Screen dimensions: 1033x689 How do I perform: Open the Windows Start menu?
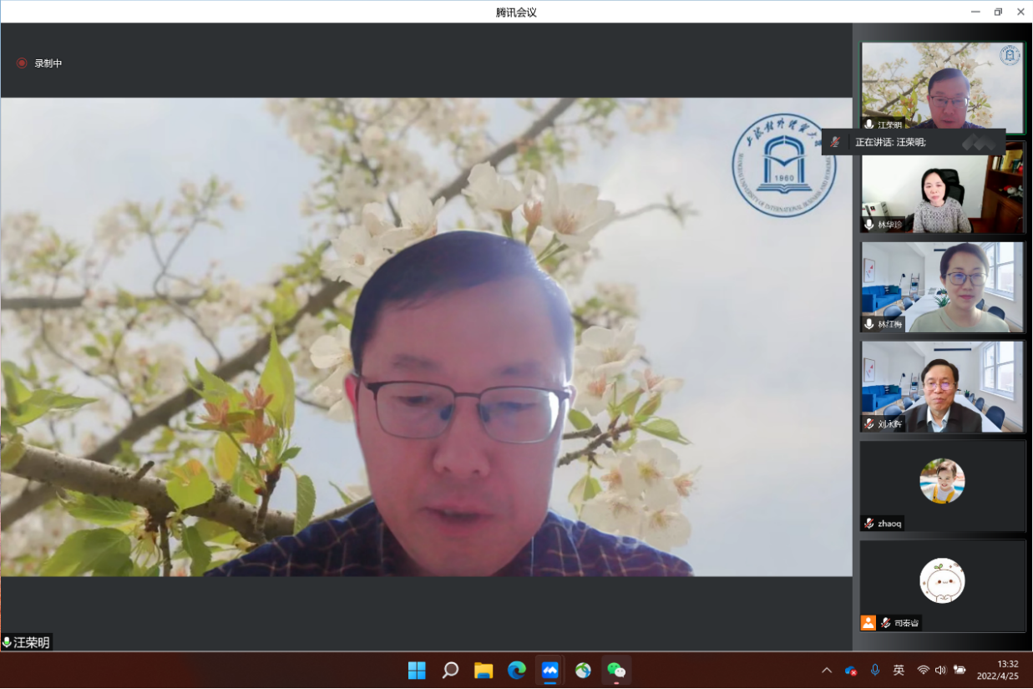[x=417, y=670]
